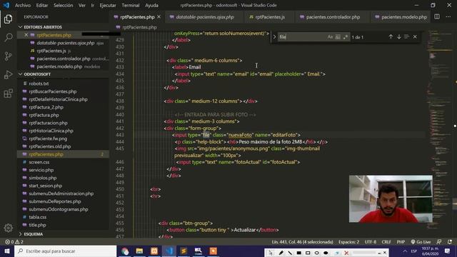The height and width of the screenshot is (257, 457).
Task: Open the Selección menu
Action: [x=64, y=5]
